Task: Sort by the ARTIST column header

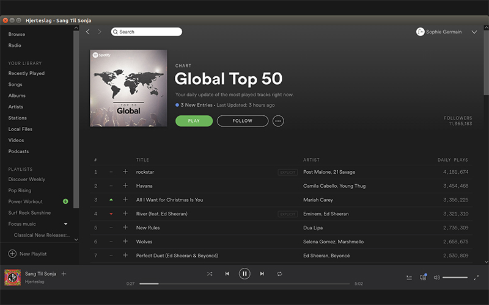Action: coord(311,160)
